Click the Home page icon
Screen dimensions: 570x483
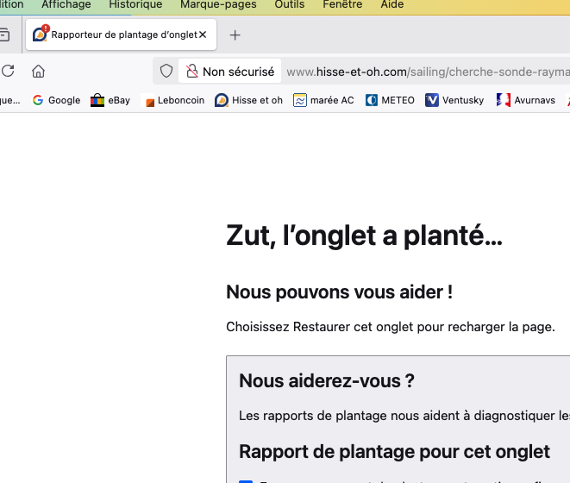point(38,72)
